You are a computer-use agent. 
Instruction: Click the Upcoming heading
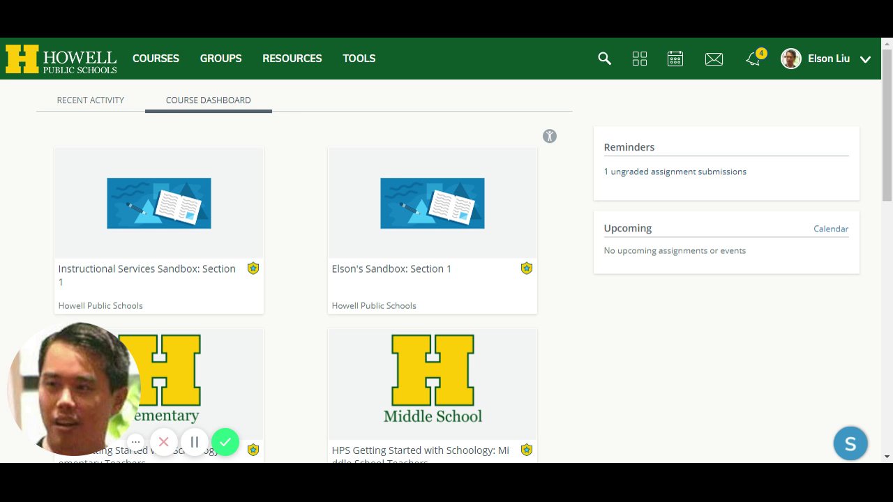click(x=628, y=228)
